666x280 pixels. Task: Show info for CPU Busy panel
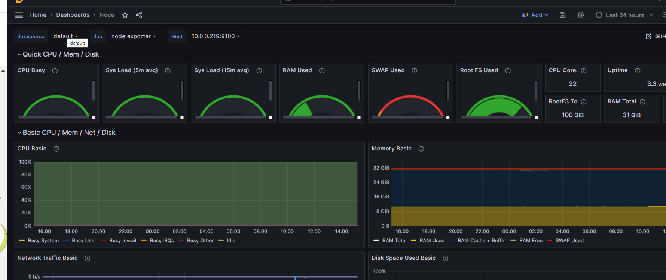[55, 70]
